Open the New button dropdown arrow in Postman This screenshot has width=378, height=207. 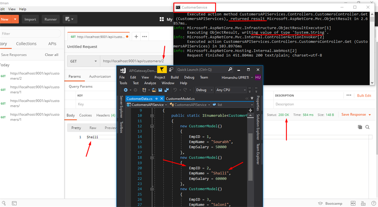pos(15,19)
